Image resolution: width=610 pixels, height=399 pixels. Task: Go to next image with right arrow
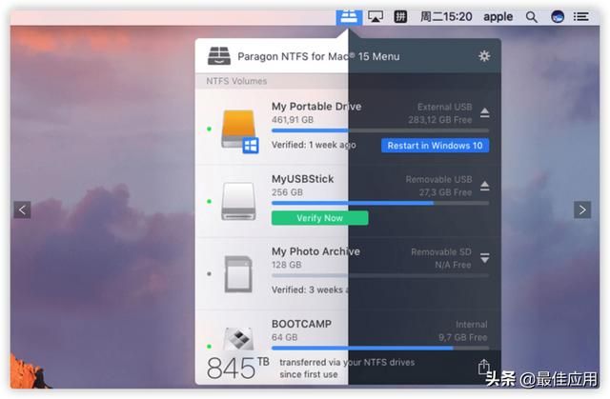(x=582, y=209)
